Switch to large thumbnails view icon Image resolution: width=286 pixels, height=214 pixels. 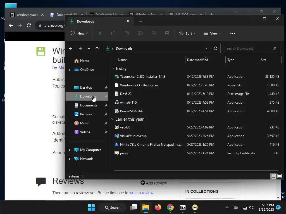pyautogui.click(x=279, y=176)
